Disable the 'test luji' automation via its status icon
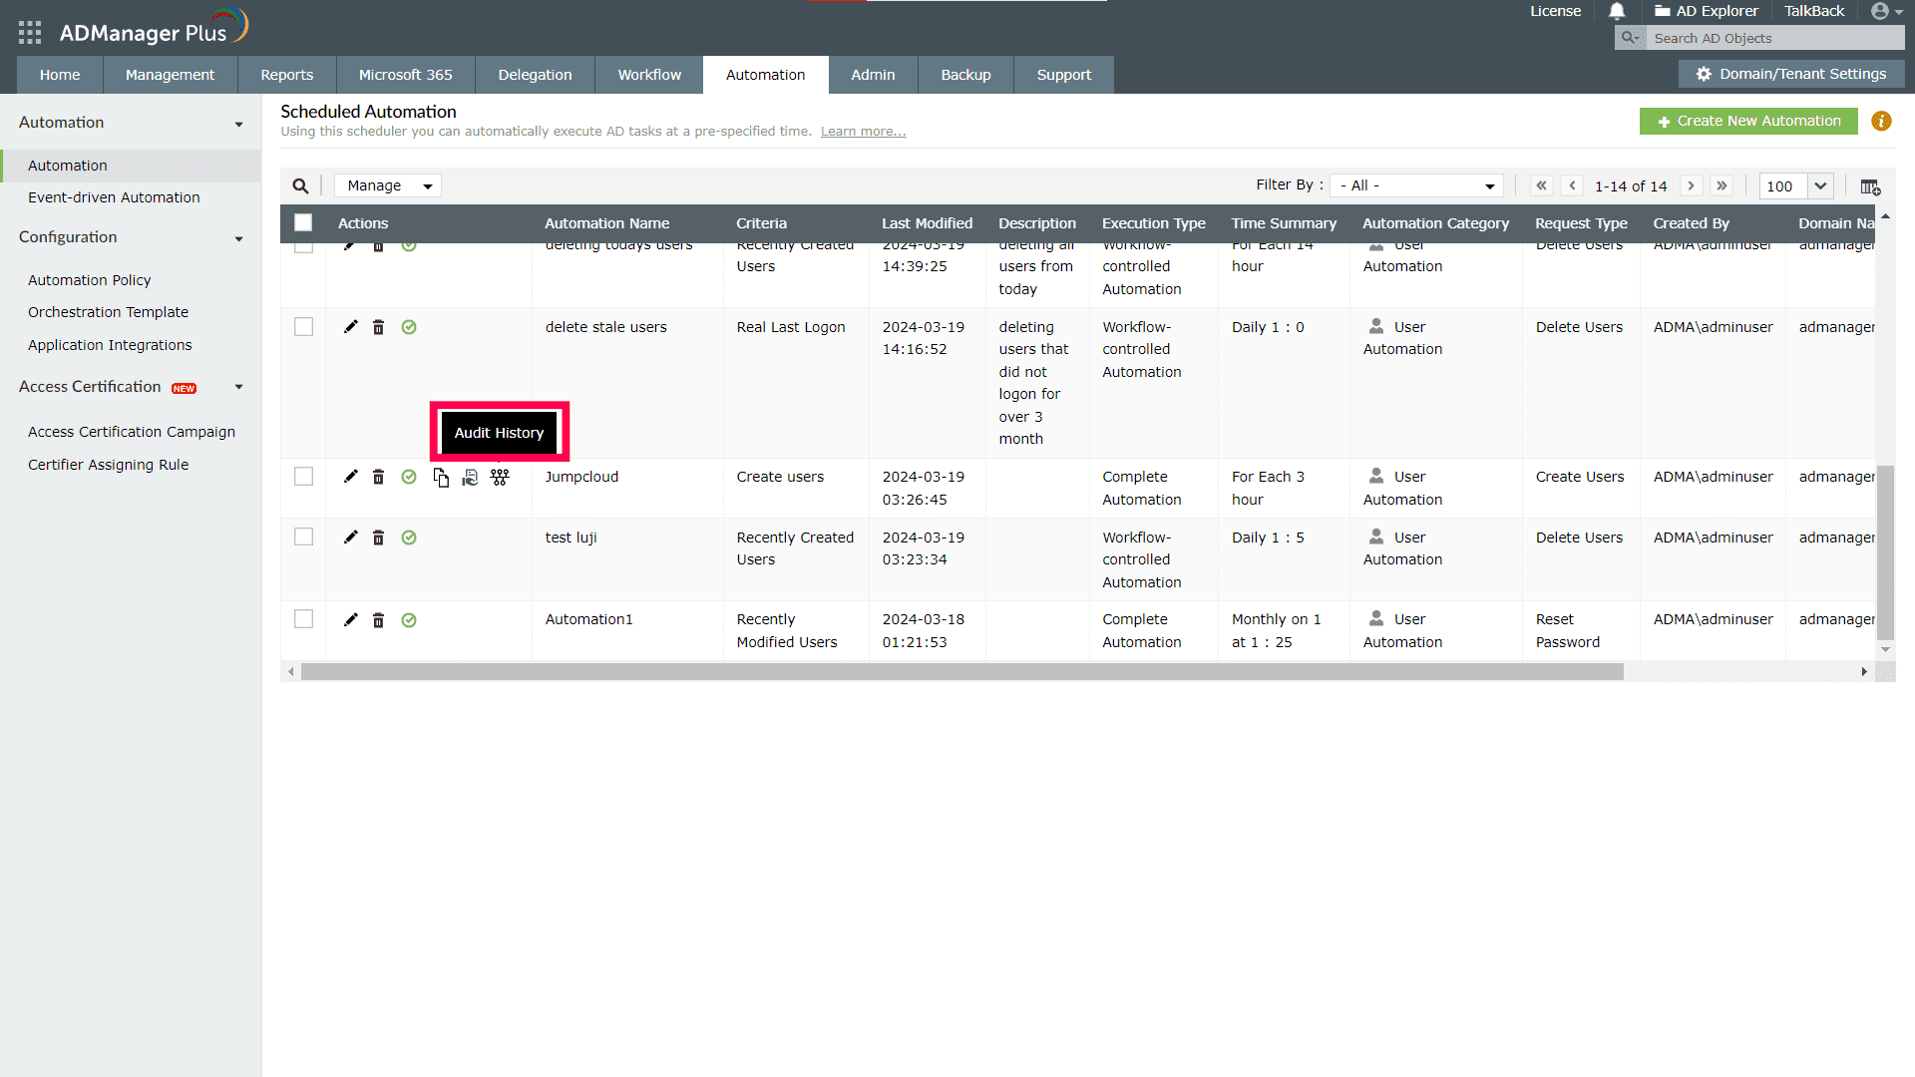The height and width of the screenshot is (1077, 1915). [x=409, y=537]
